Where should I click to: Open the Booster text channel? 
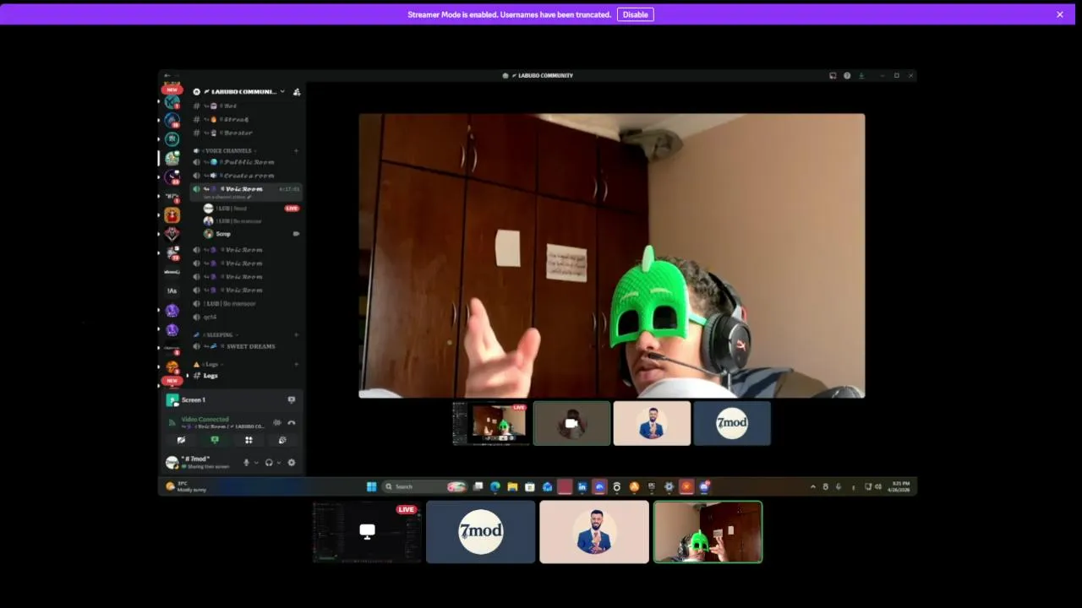(246, 133)
